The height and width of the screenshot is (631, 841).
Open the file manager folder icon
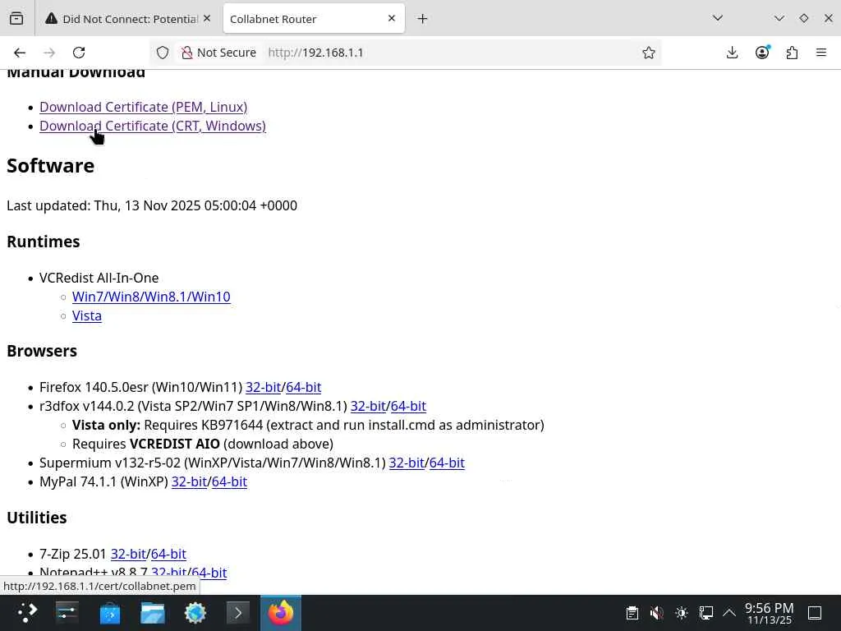click(x=153, y=613)
